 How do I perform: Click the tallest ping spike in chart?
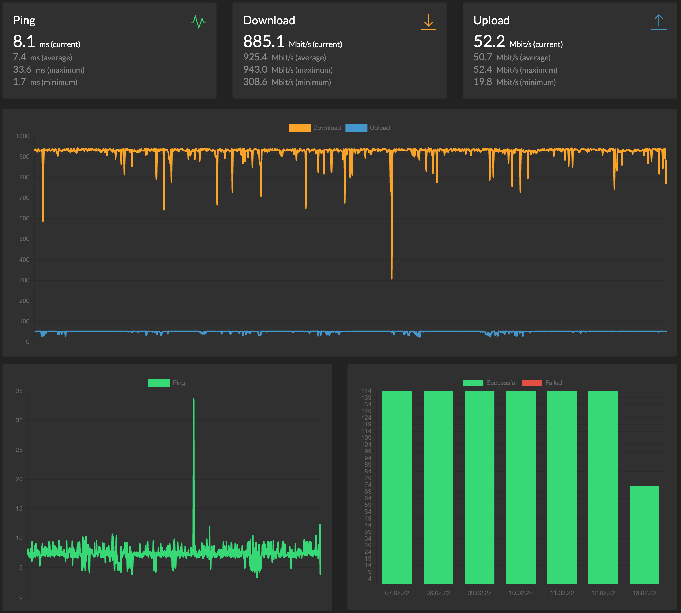click(x=194, y=401)
